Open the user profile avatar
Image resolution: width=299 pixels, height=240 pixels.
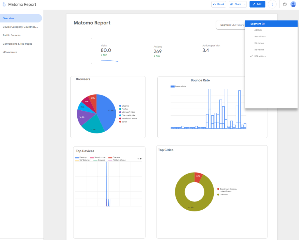(293, 4)
